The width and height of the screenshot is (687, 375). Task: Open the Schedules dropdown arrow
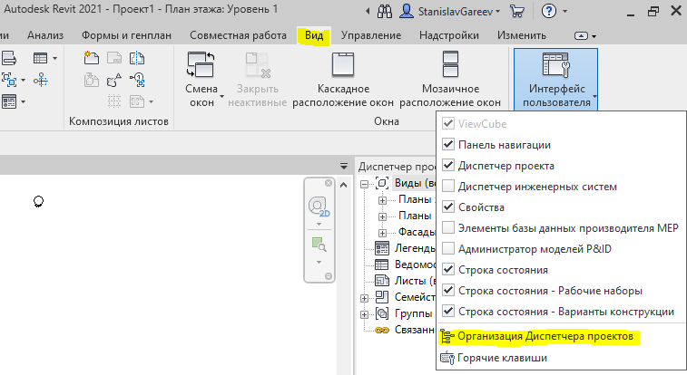click(x=54, y=58)
